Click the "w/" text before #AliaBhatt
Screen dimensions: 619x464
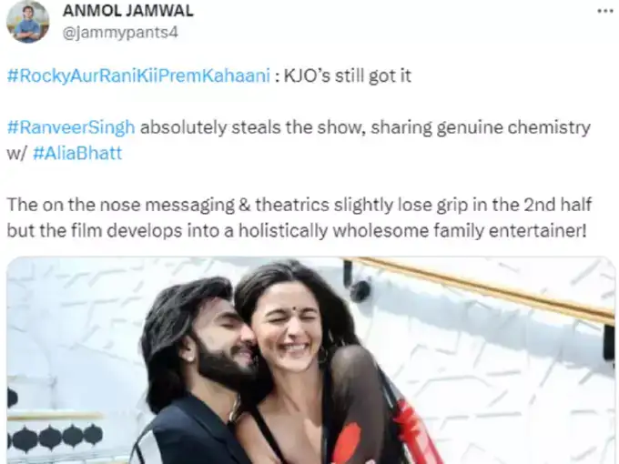[x=16, y=154]
